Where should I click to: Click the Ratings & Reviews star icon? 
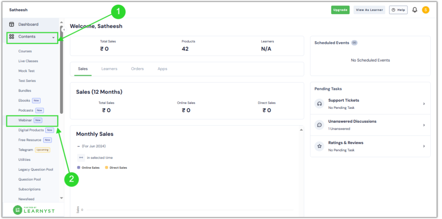[x=319, y=146]
